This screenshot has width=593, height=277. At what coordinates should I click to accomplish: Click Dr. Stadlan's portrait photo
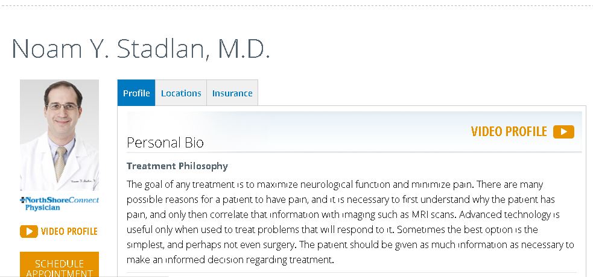pyautogui.click(x=59, y=135)
